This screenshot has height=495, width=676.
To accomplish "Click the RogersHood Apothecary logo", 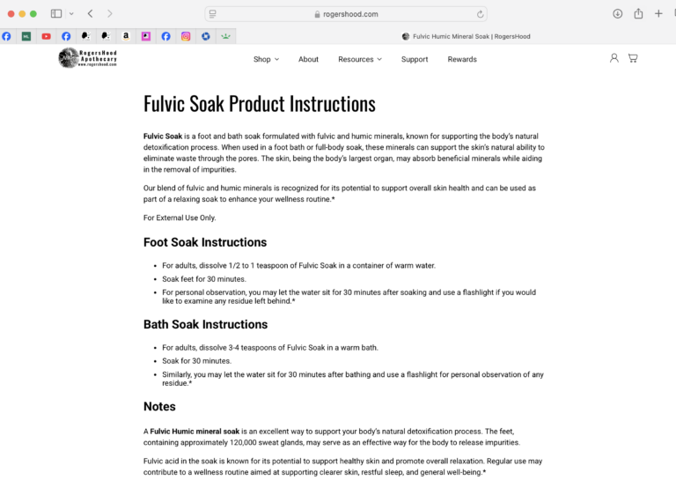I will (x=88, y=58).
